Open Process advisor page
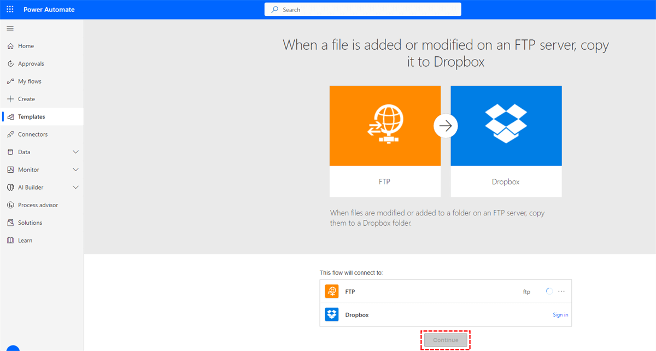656x351 pixels. point(42,205)
